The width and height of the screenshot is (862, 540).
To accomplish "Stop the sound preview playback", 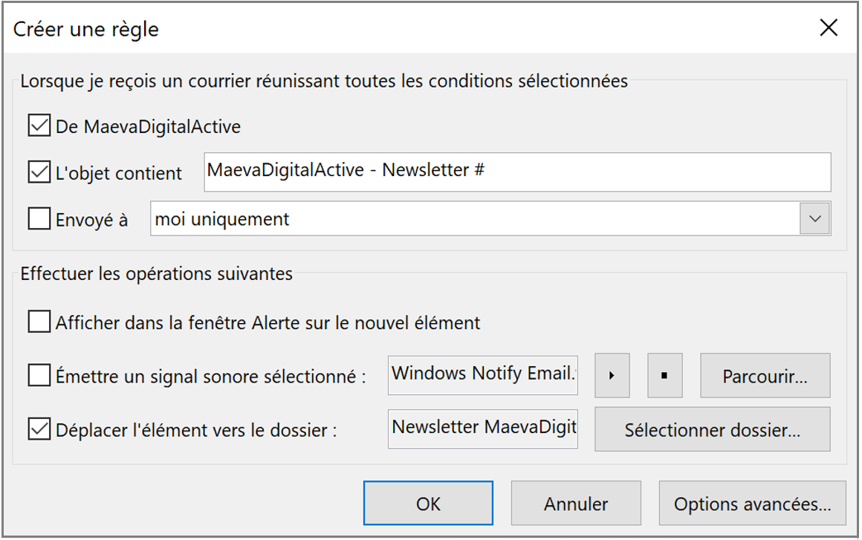I will click(x=664, y=376).
